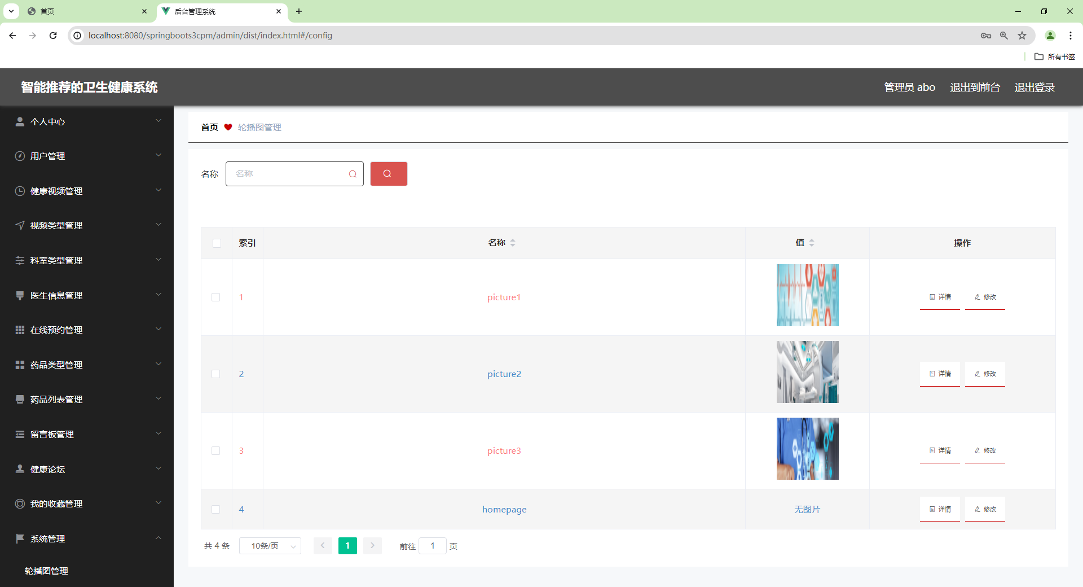Open 在线预约管理 via its grid icon
The image size is (1083, 587).
point(20,330)
